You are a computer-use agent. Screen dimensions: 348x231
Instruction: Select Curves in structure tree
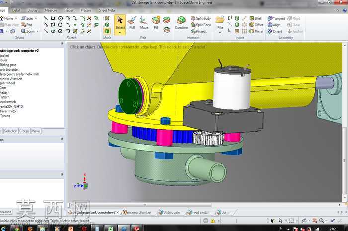point(5,116)
